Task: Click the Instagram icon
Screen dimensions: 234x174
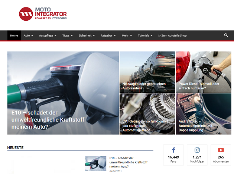Action: point(197,150)
